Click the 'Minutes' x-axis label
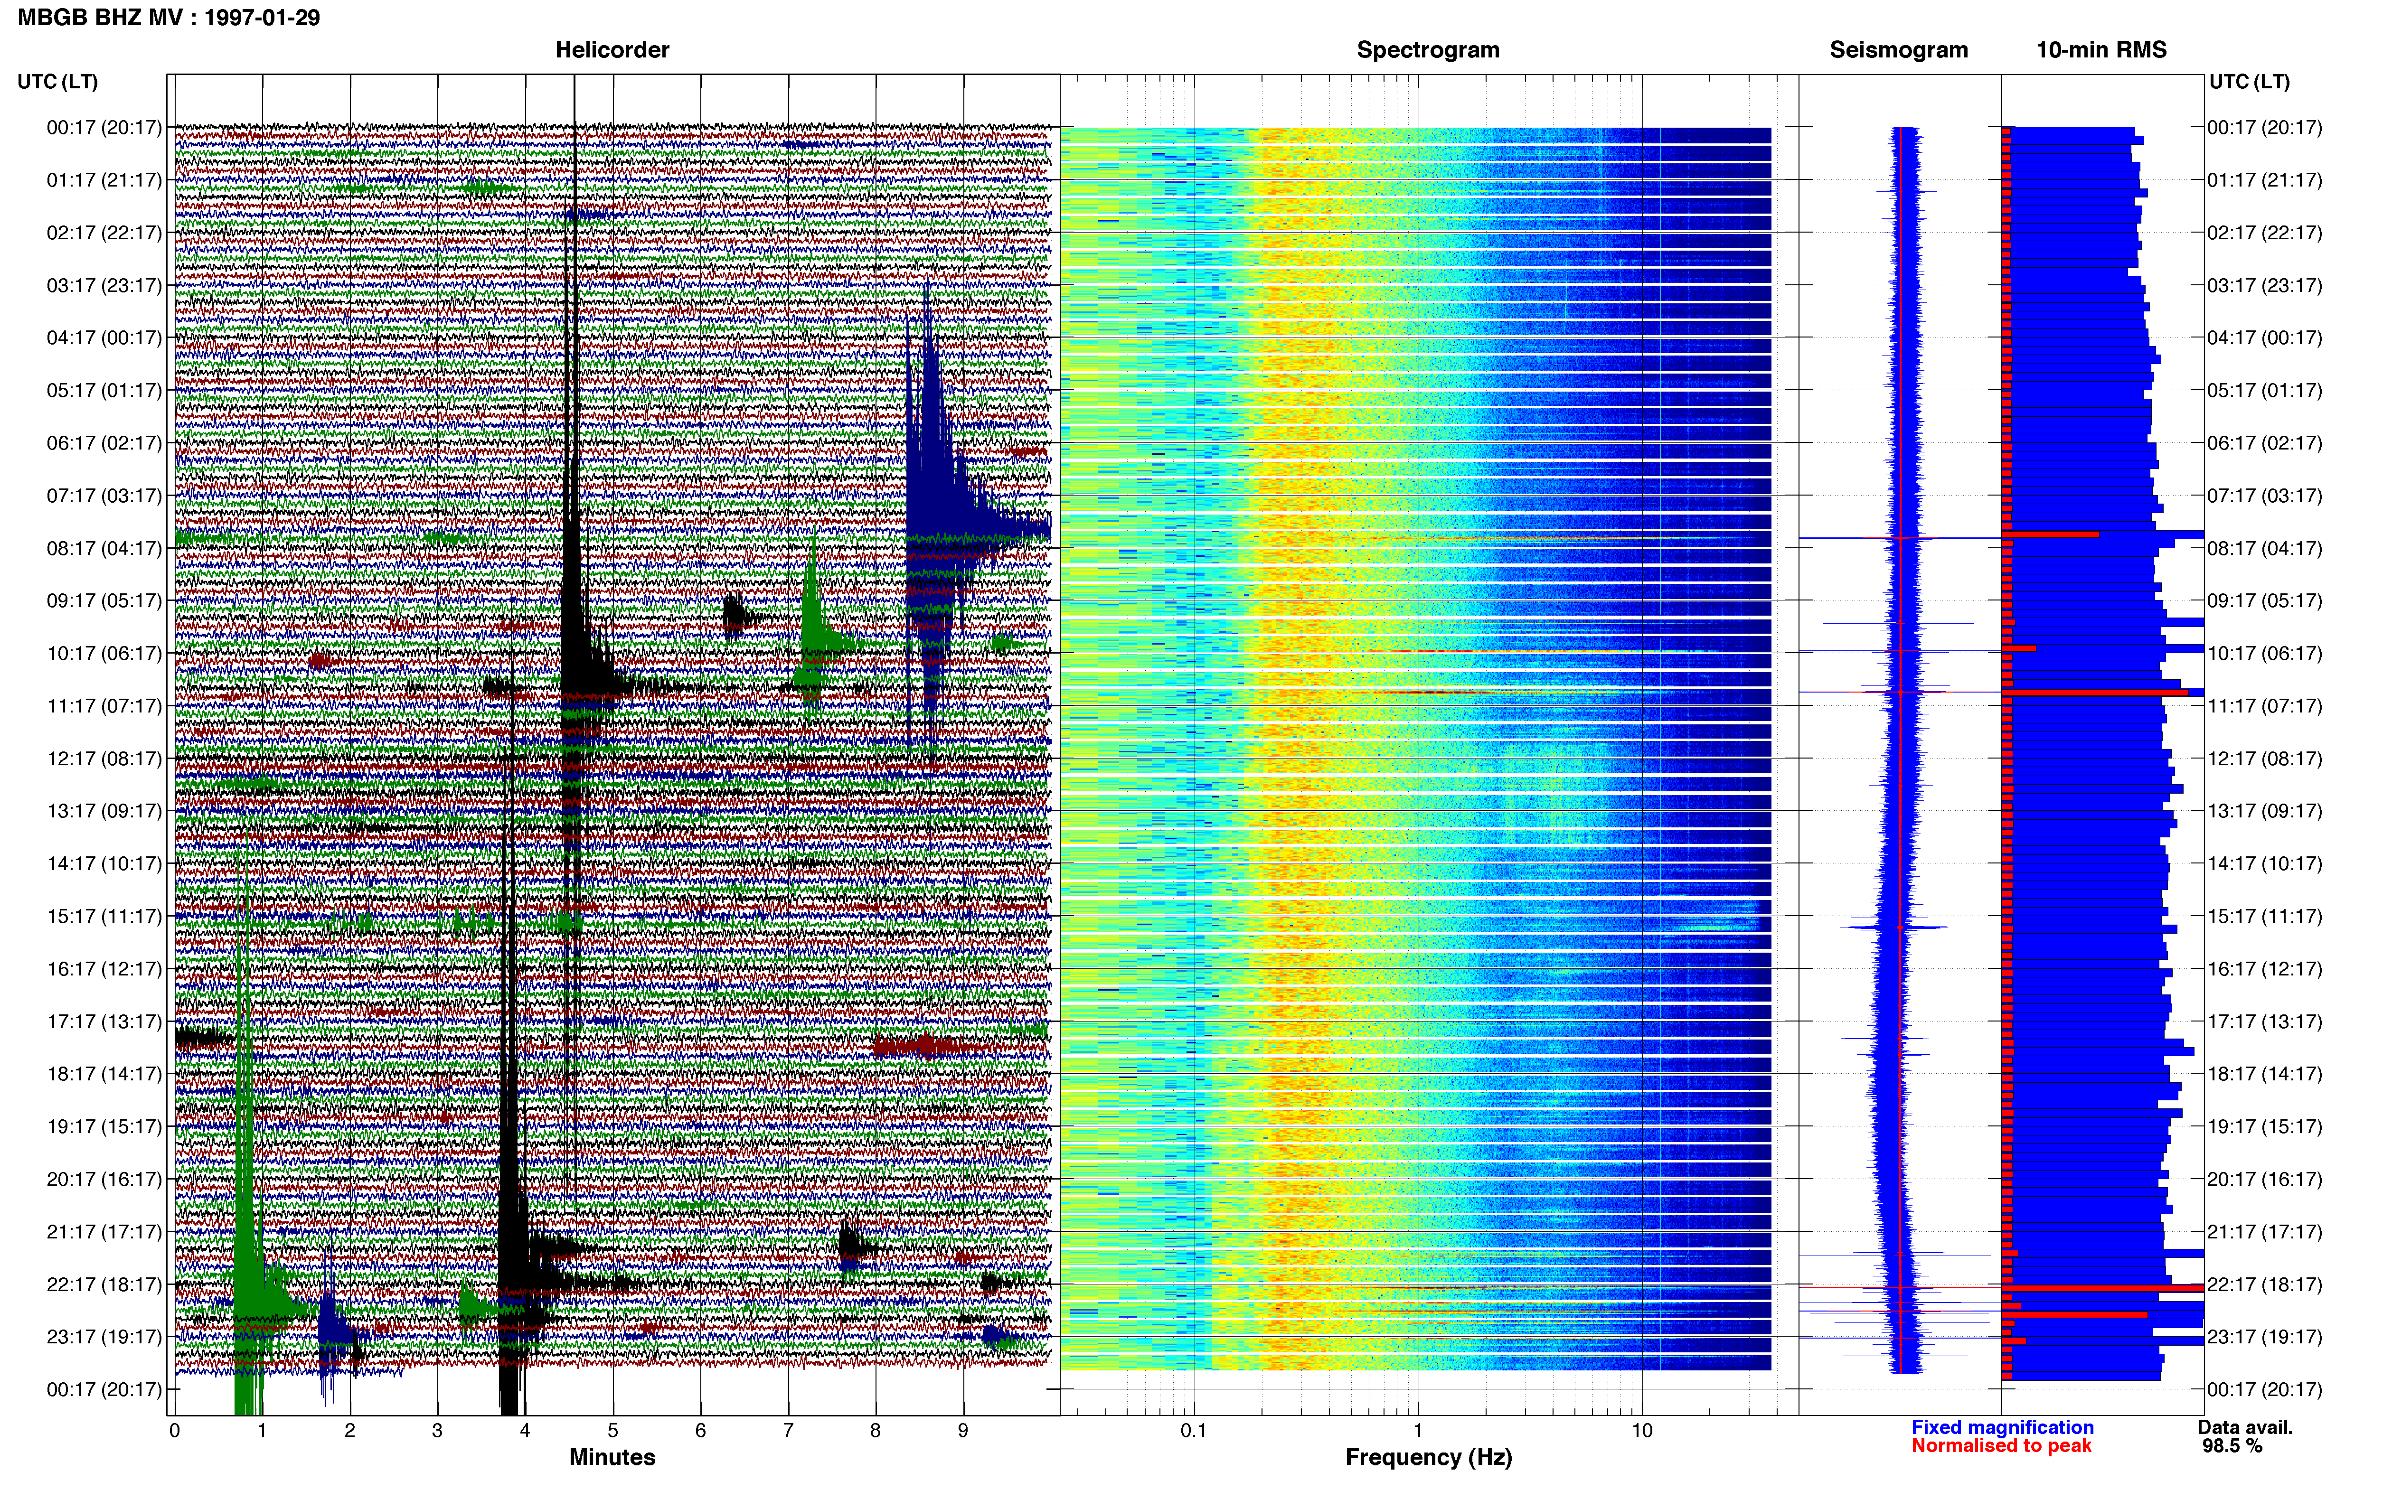This screenshot has width=2383, height=1490. coord(612,1457)
